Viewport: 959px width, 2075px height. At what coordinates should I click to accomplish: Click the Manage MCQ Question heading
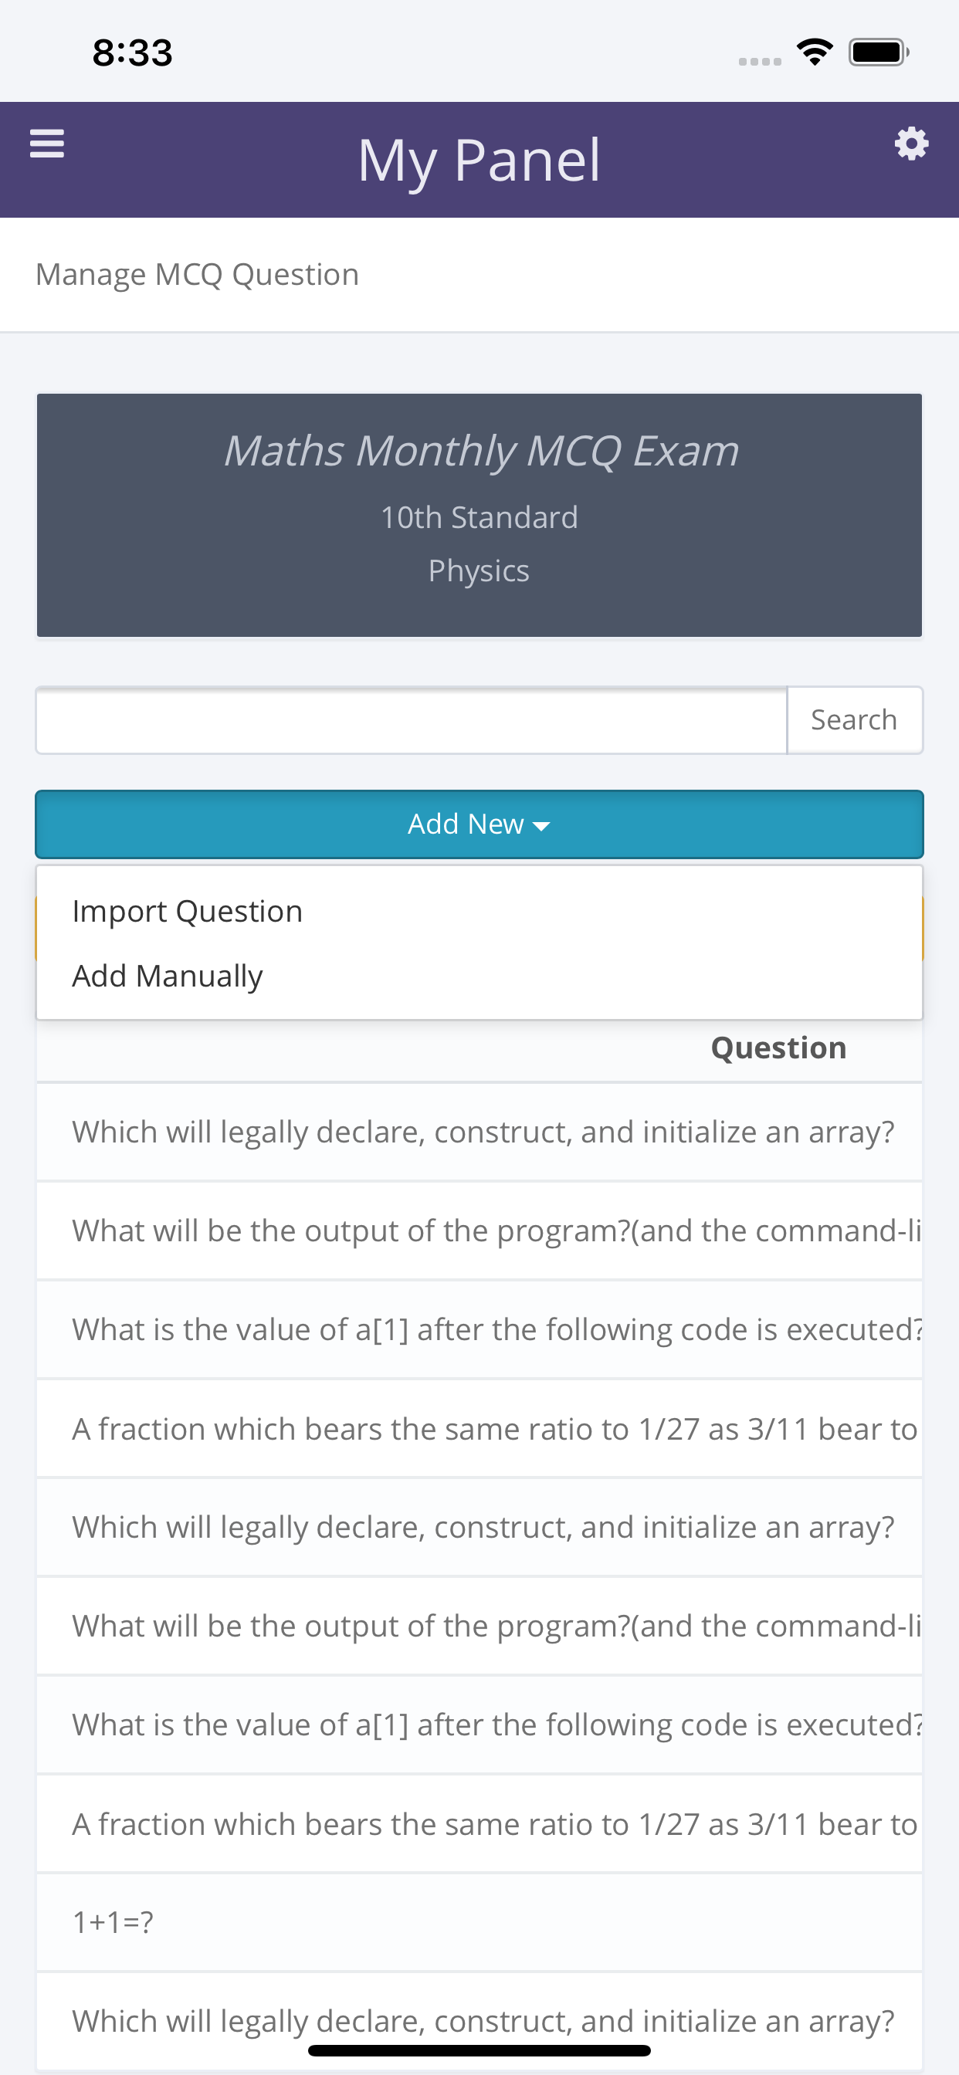click(x=198, y=275)
